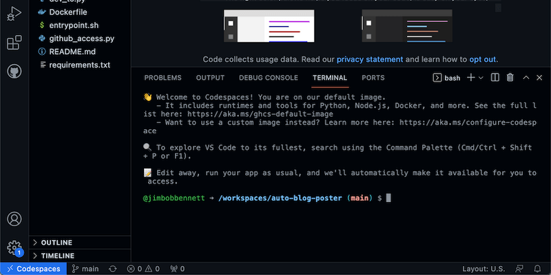Maximize the panel size chevron
This screenshot has width=551, height=275.
(526, 78)
